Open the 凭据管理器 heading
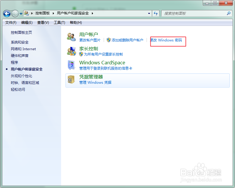 coord(91,77)
